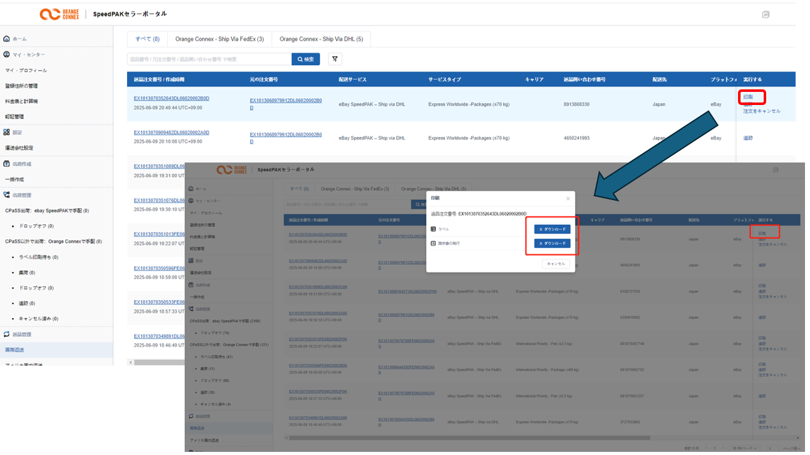The height and width of the screenshot is (455, 810).
Task: Select キャンセル済み (0) in the upper sidebar
Action: pos(38,319)
